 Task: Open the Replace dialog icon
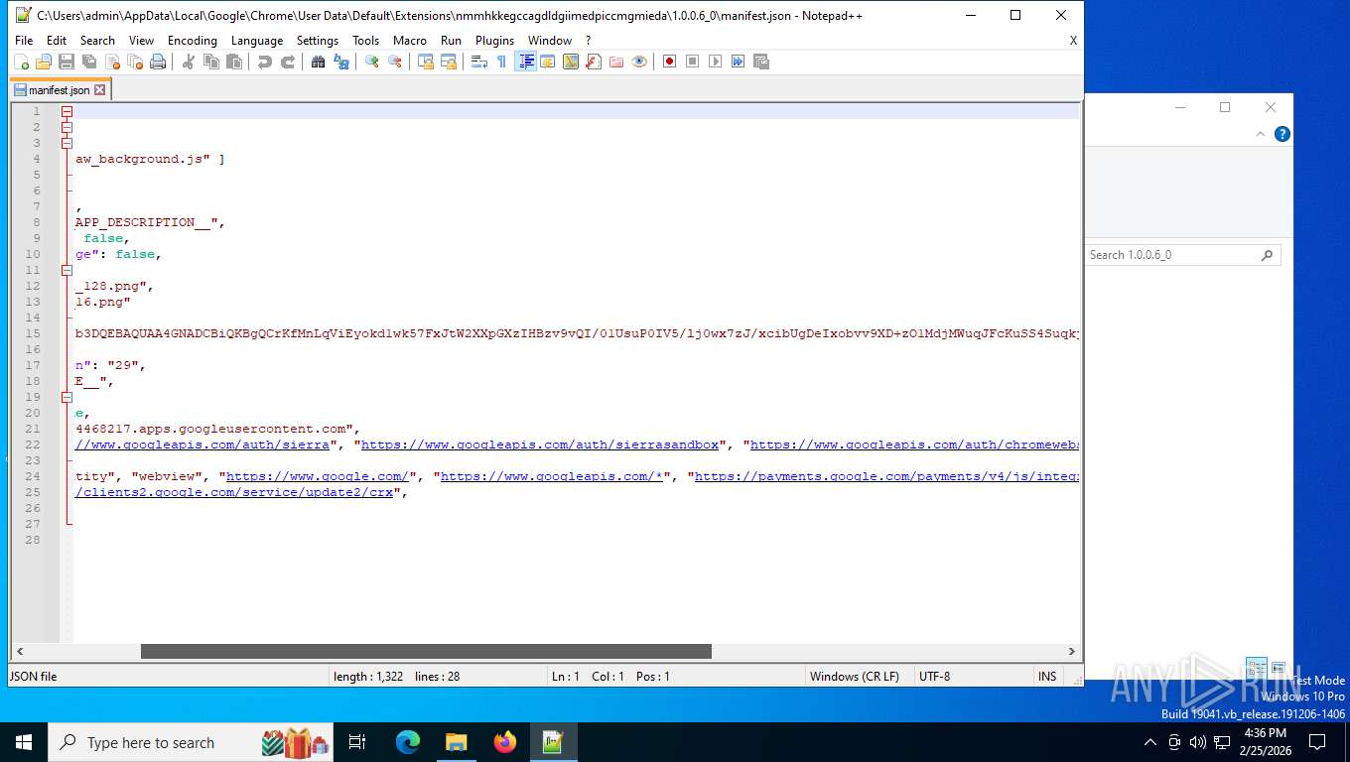[x=340, y=62]
